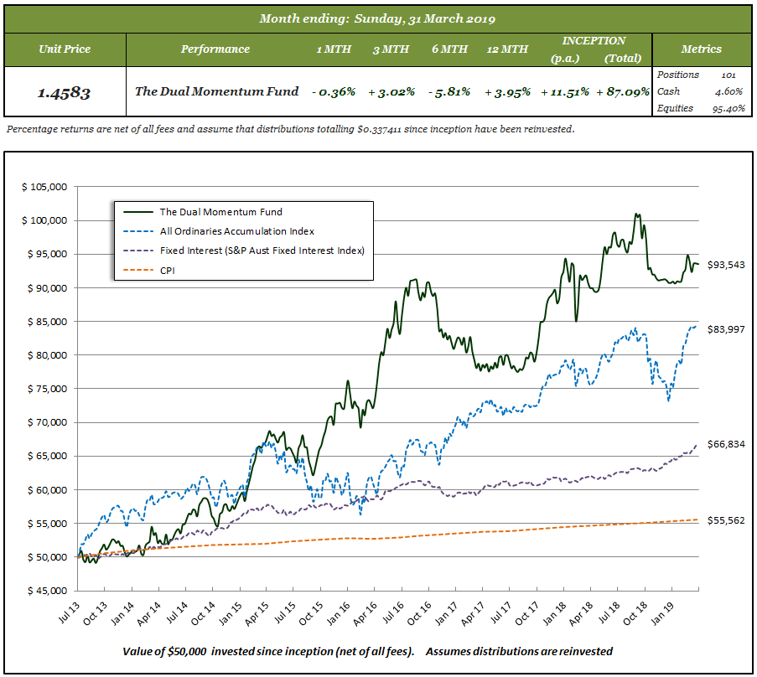Click the unit price value 1.4583
This screenshot has width=757, height=677.
65,91
